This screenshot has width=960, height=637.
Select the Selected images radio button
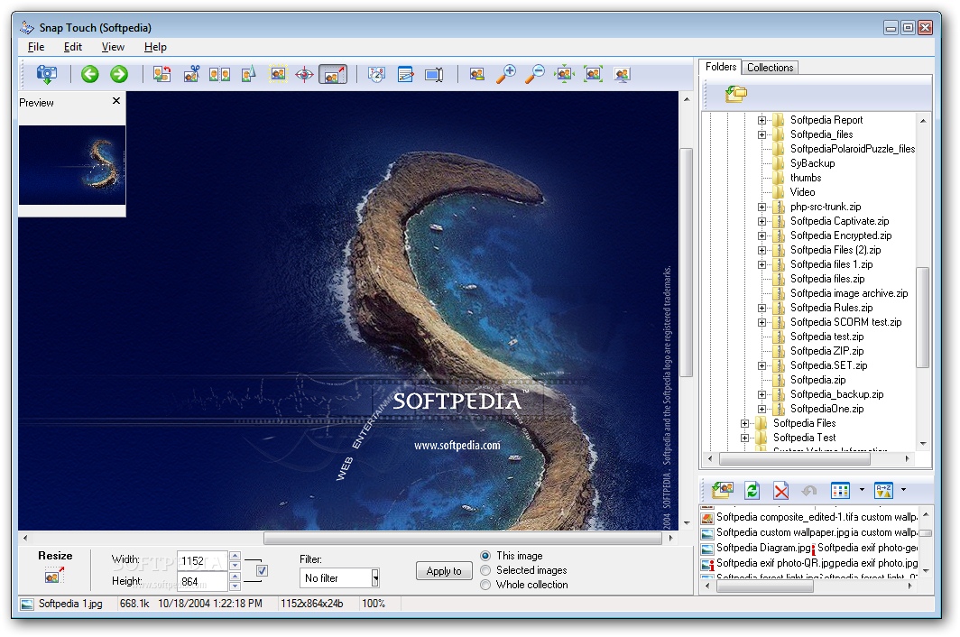click(485, 570)
